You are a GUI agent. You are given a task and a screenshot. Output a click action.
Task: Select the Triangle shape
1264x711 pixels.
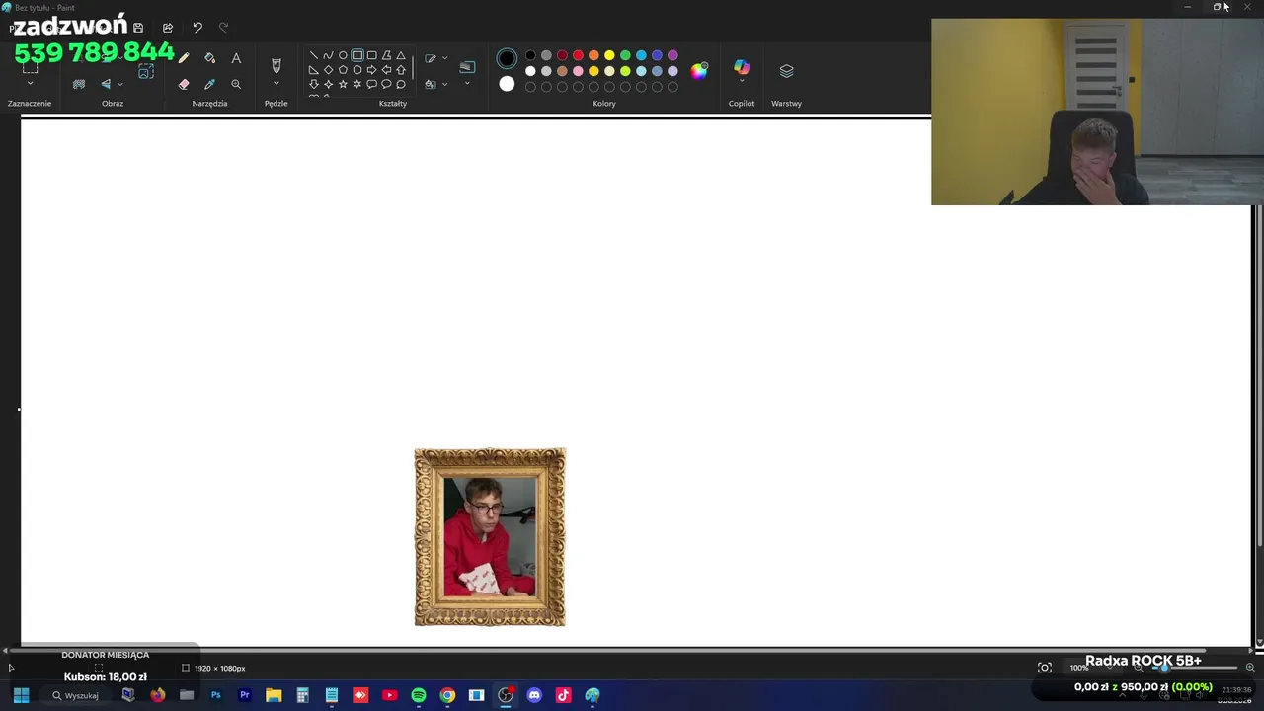tap(401, 55)
